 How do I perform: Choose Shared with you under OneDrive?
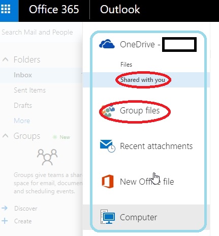(x=143, y=80)
